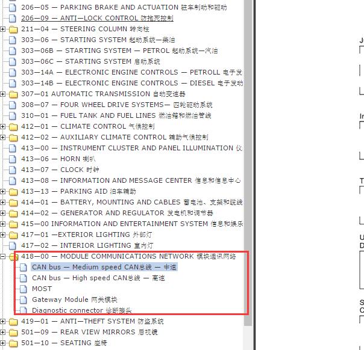Expand 414-01 Battery, Mounting and Cables
Screen dimensions: 364x350
(x=2, y=202)
